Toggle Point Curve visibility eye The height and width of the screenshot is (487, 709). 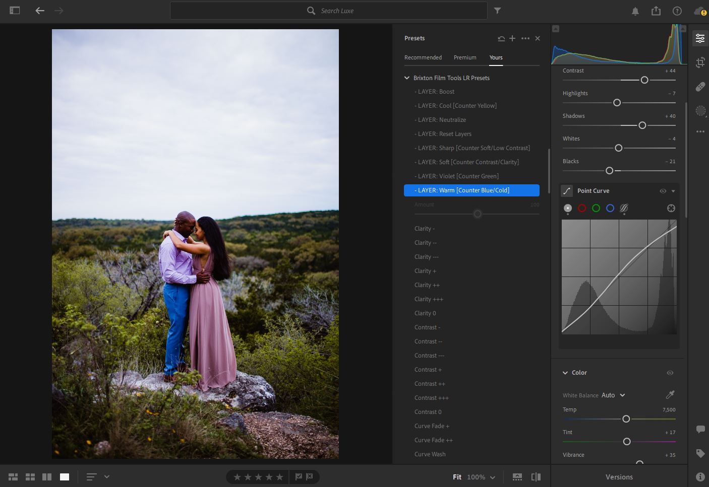(x=663, y=191)
